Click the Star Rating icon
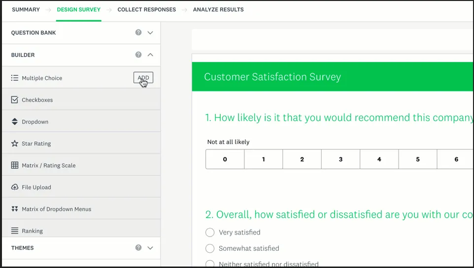Screen dimensions: 474x268 [15, 144]
